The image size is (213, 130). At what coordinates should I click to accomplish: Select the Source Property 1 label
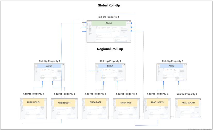[33, 94]
